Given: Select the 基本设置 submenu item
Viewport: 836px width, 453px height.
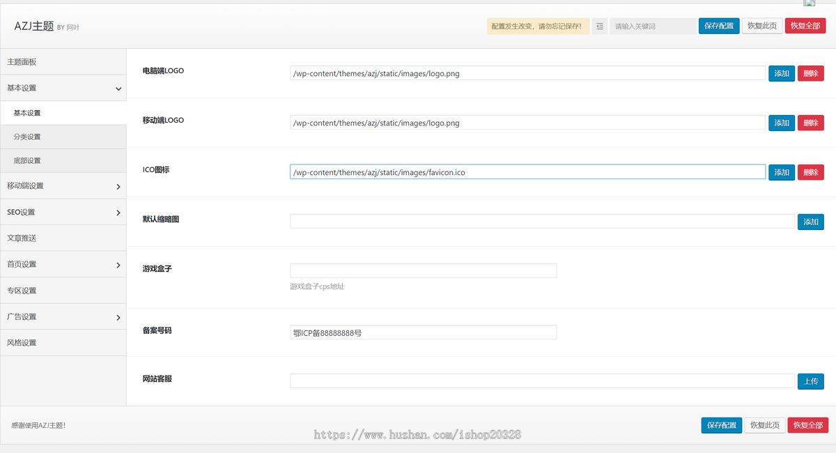Looking at the screenshot, I should pyautogui.click(x=63, y=113).
